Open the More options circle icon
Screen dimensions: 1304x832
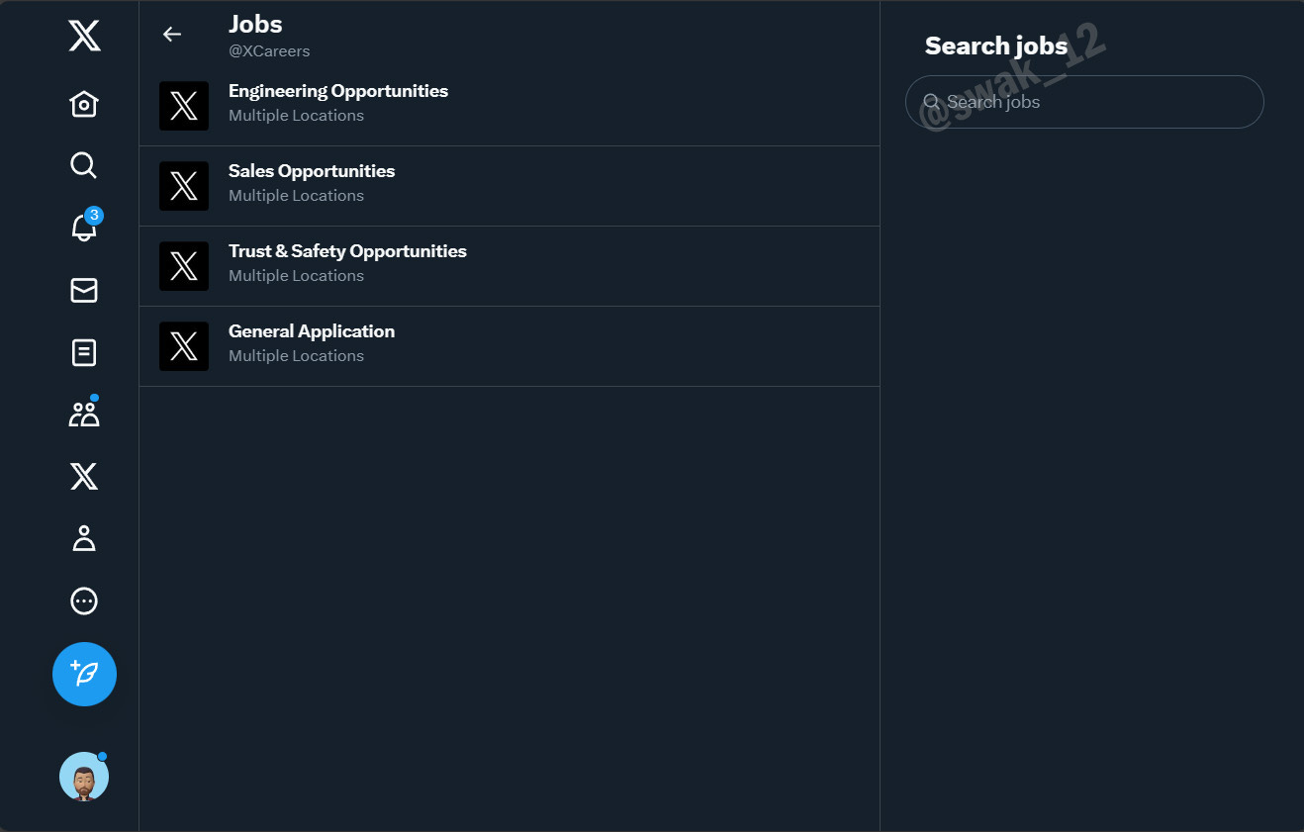pos(84,601)
